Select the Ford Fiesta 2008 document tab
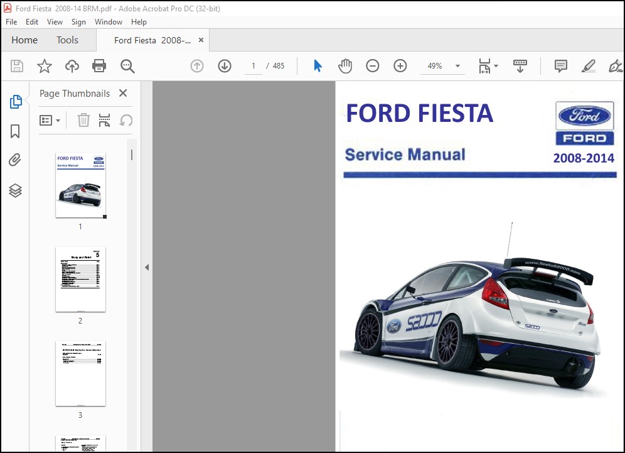 click(x=152, y=40)
